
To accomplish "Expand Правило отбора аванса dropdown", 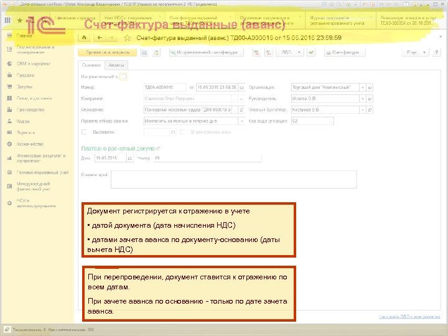I will pos(241,121).
